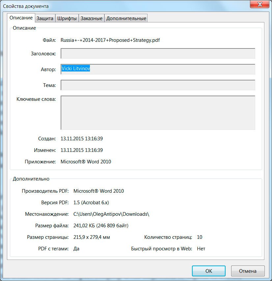
Task: Click page count value 10
Action: click(200, 237)
